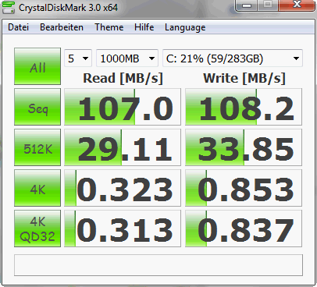
Task: Open the Hilfe menu
Action: 144,27
